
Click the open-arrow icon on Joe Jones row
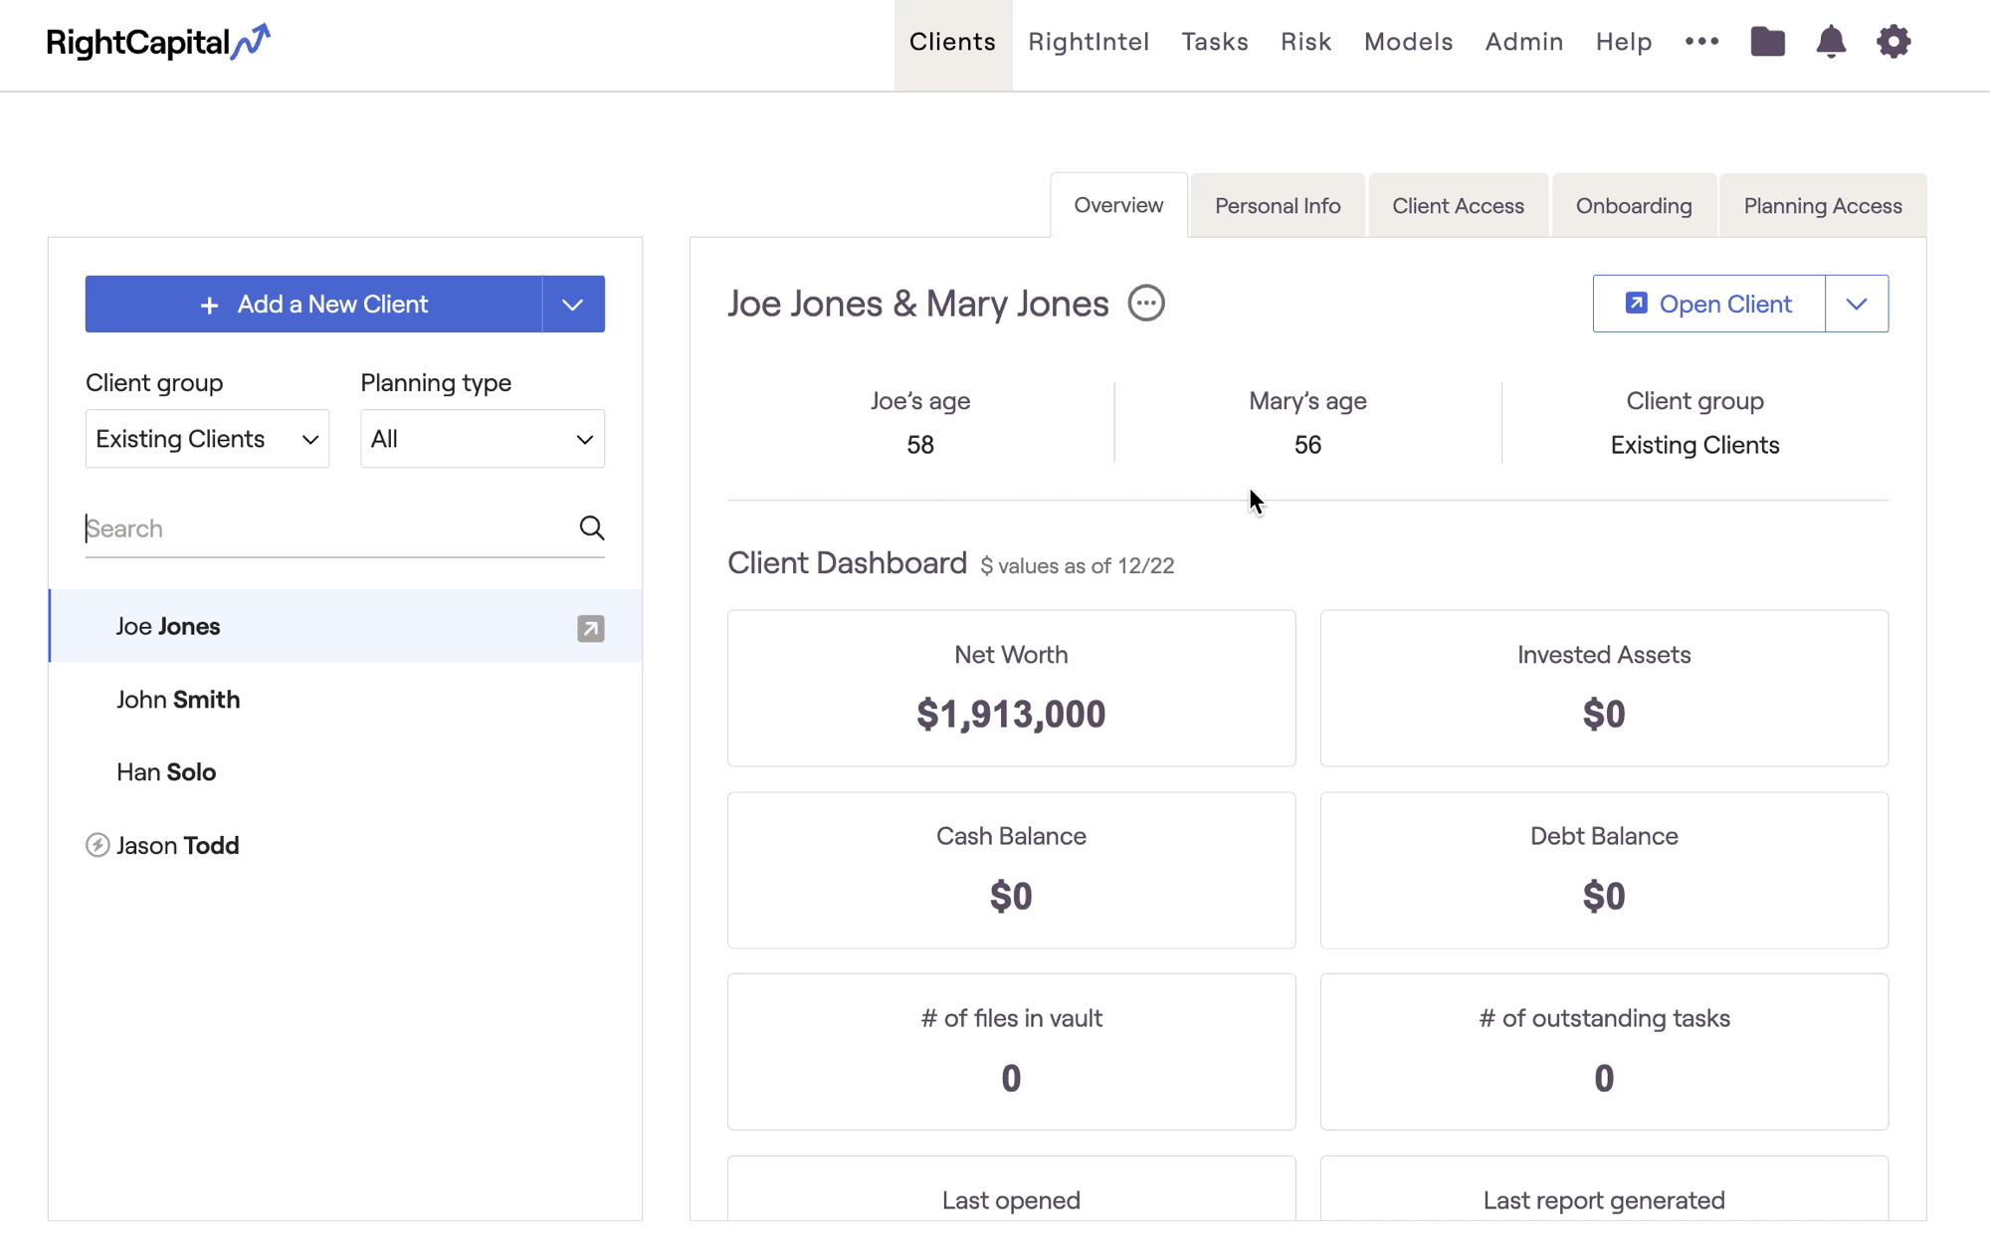click(590, 628)
